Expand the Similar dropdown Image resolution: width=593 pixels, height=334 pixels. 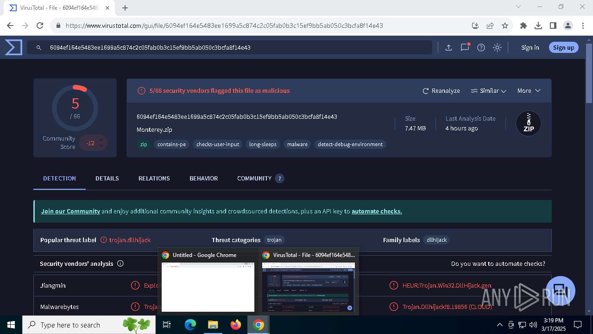pyautogui.click(x=488, y=90)
